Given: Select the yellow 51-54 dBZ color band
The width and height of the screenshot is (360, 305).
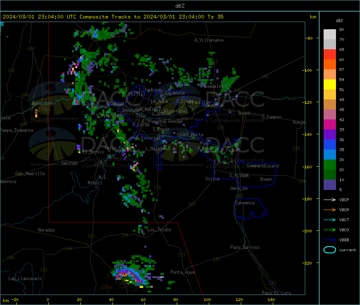Looking at the screenshot, I should pyautogui.click(x=330, y=85).
